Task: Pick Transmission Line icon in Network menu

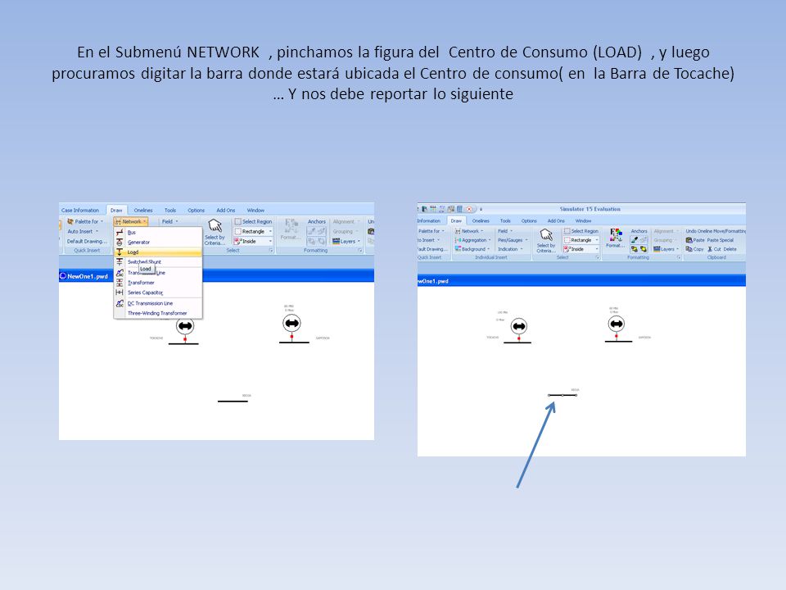Action: (120, 272)
